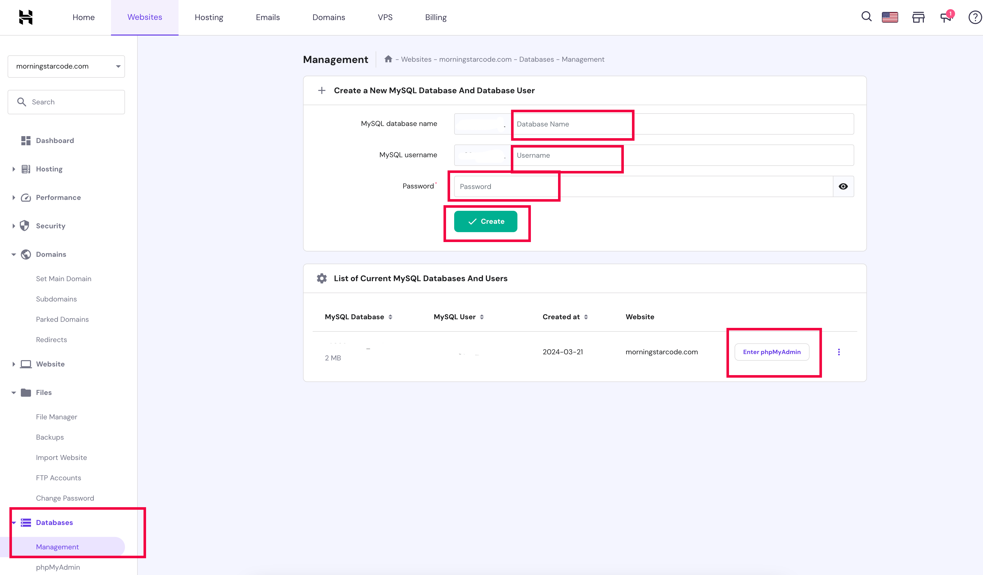Open the morningstarcode.com website dropdown

click(66, 66)
